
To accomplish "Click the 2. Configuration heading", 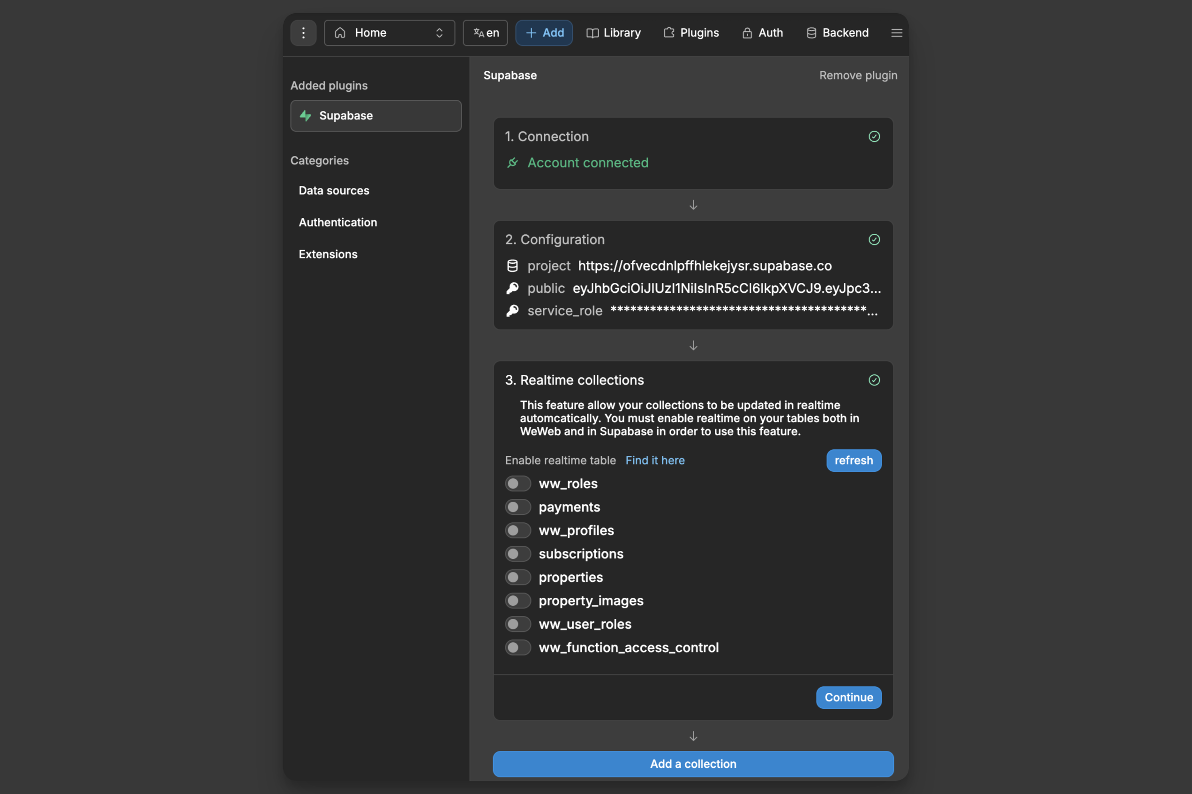I will coord(555,239).
